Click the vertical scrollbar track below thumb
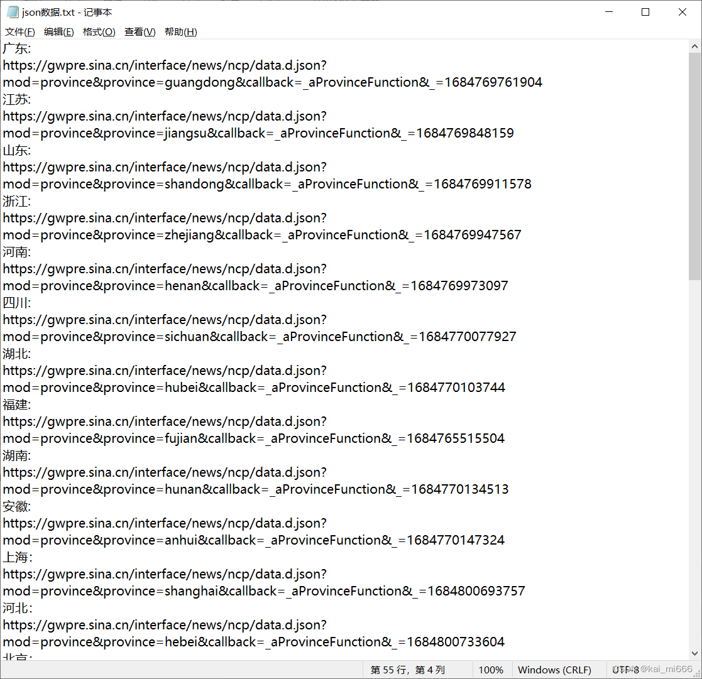This screenshot has height=679, width=702. click(695, 464)
